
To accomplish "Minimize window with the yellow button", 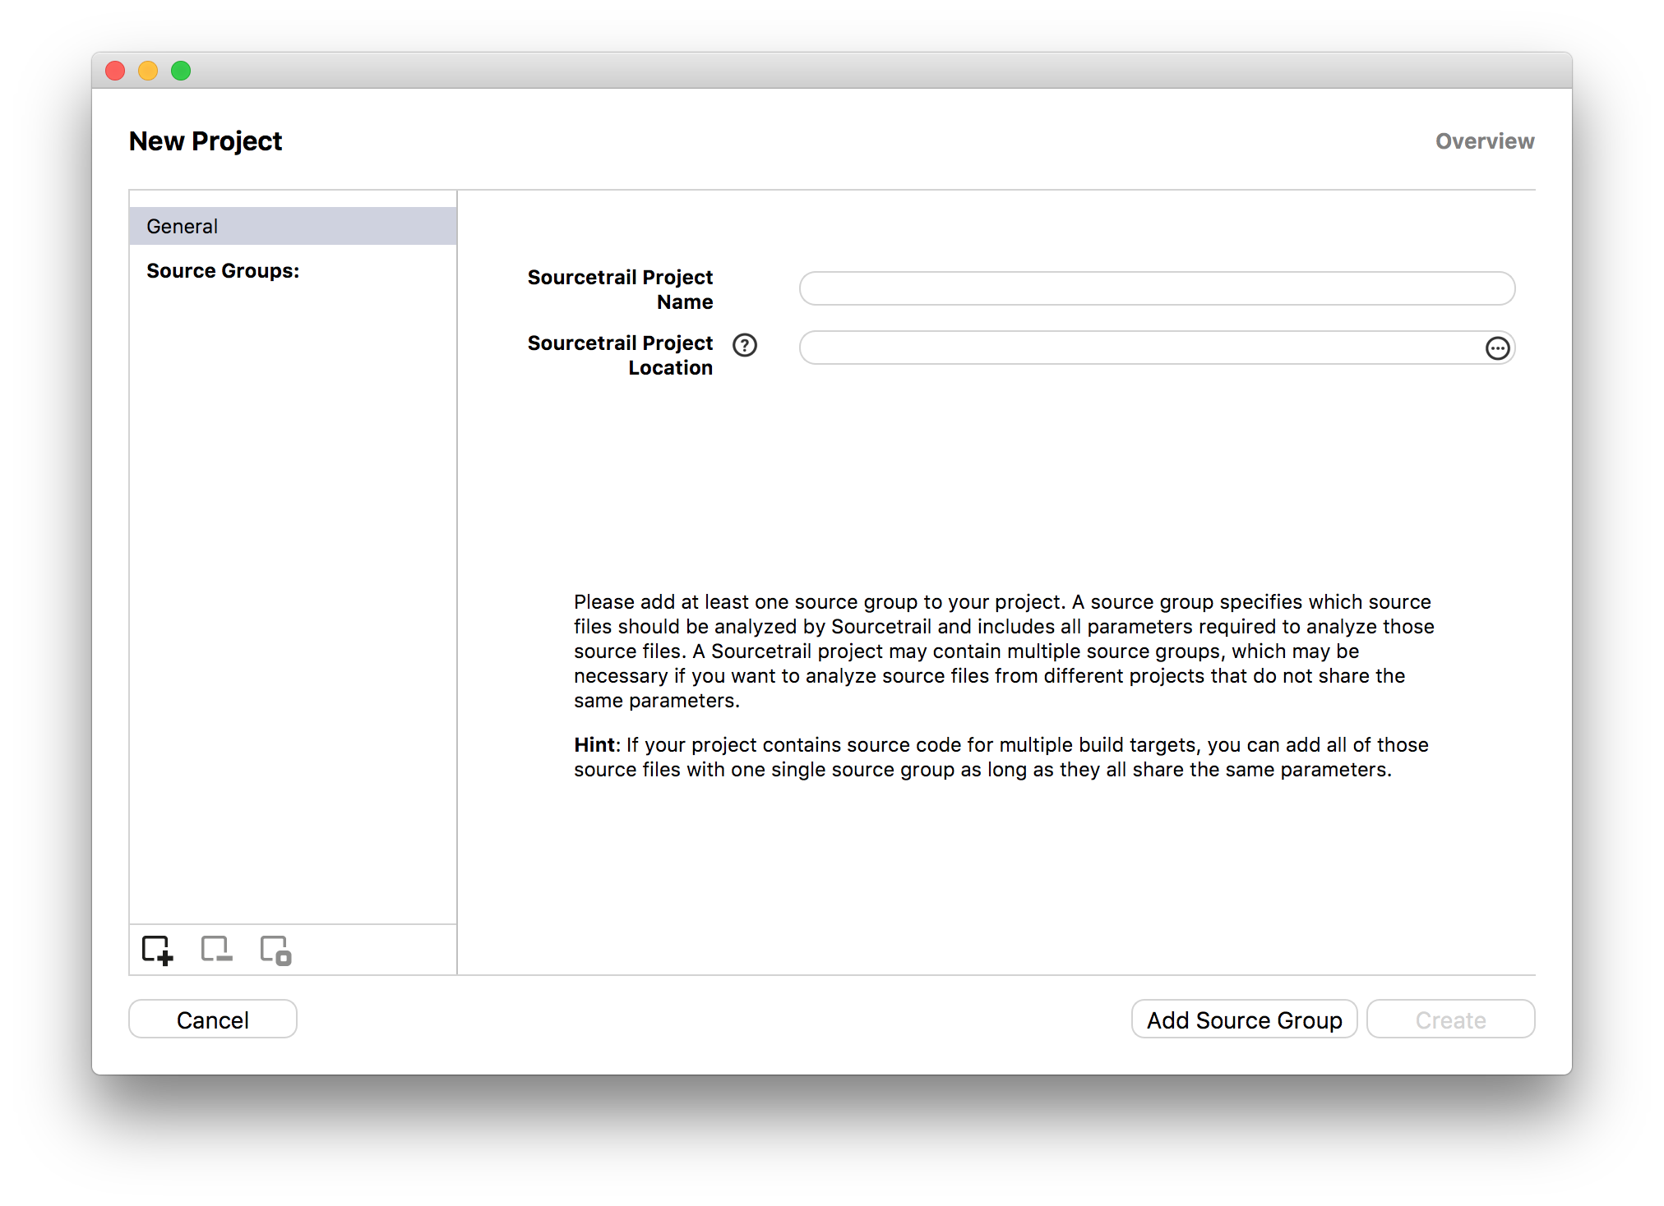I will [148, 71].
